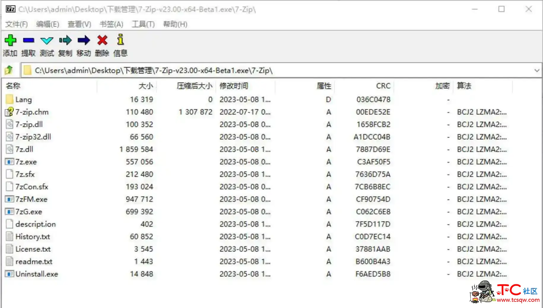Open the 文件(F) menu
This screenshot has height=308, width=543.
[17, 24]
